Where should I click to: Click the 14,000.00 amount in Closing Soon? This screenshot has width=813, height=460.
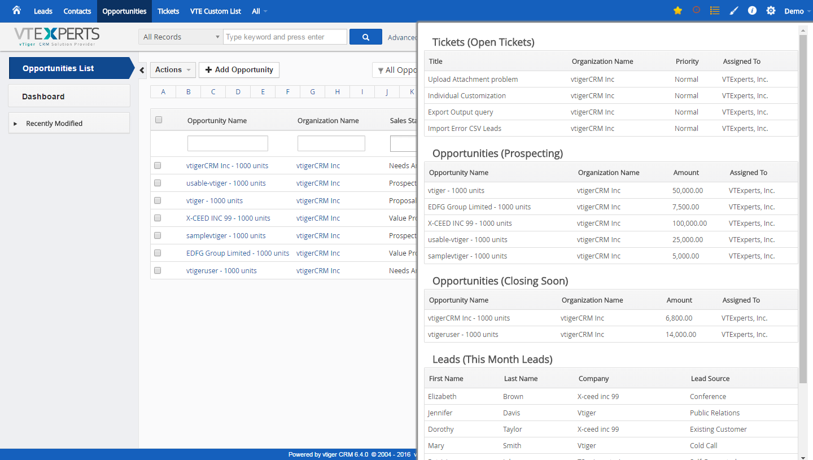point(681,334)
